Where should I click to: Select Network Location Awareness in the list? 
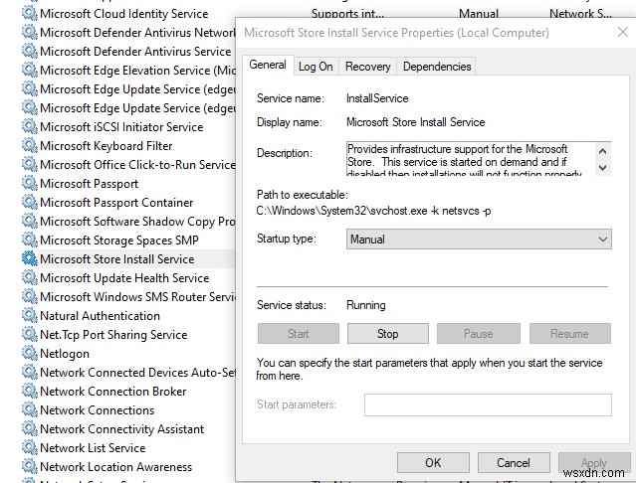click(115, 467)
